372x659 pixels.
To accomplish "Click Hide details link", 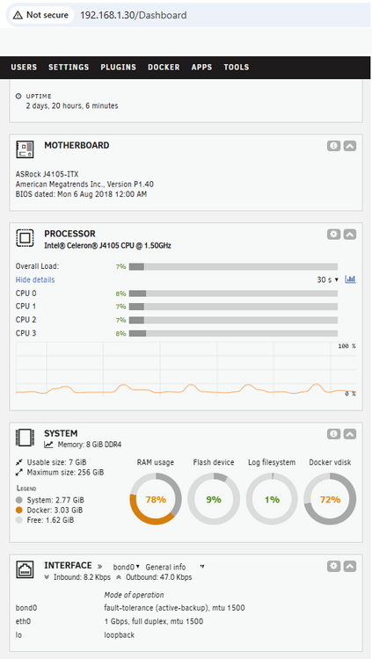I will 35,280.
